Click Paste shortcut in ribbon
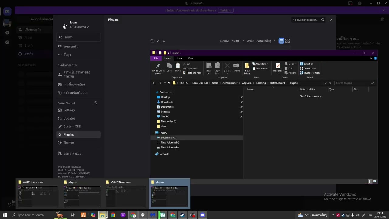 192,73
